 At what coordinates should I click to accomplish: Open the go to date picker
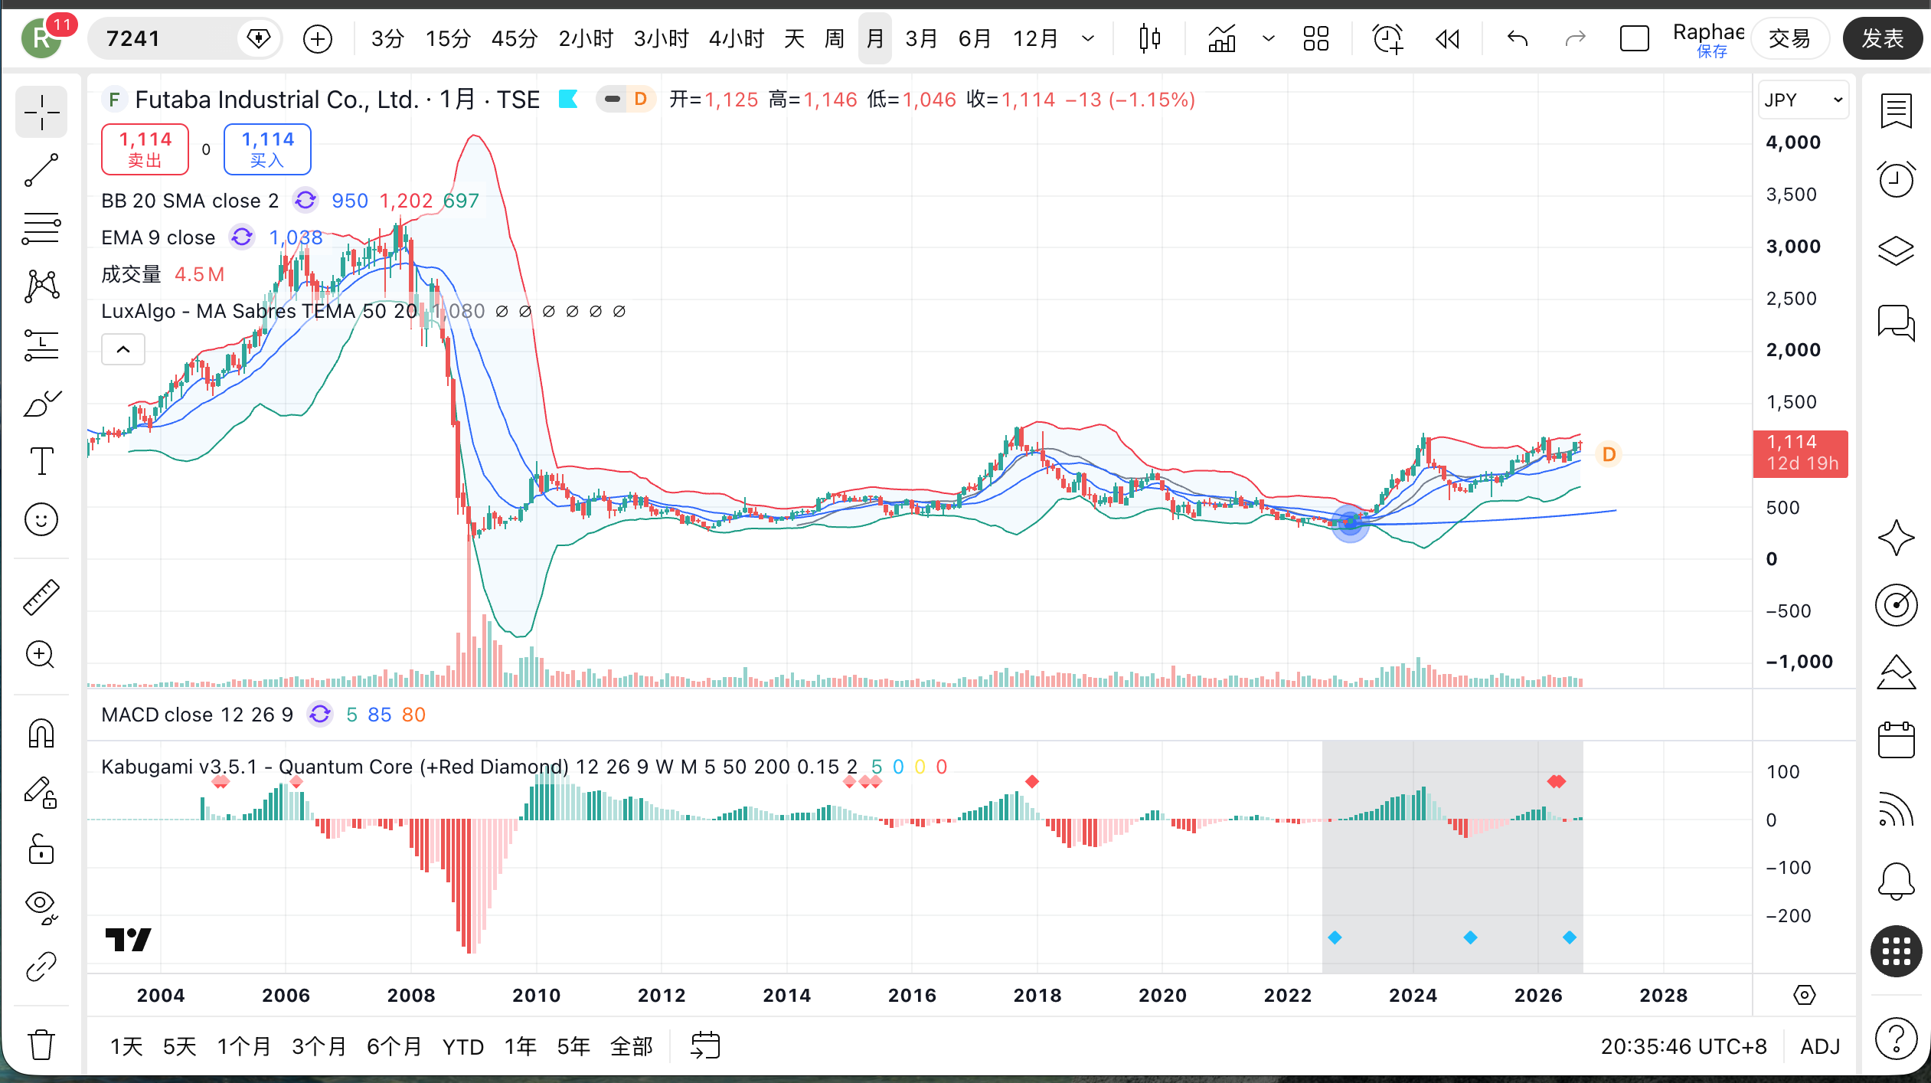[705, 1045]
